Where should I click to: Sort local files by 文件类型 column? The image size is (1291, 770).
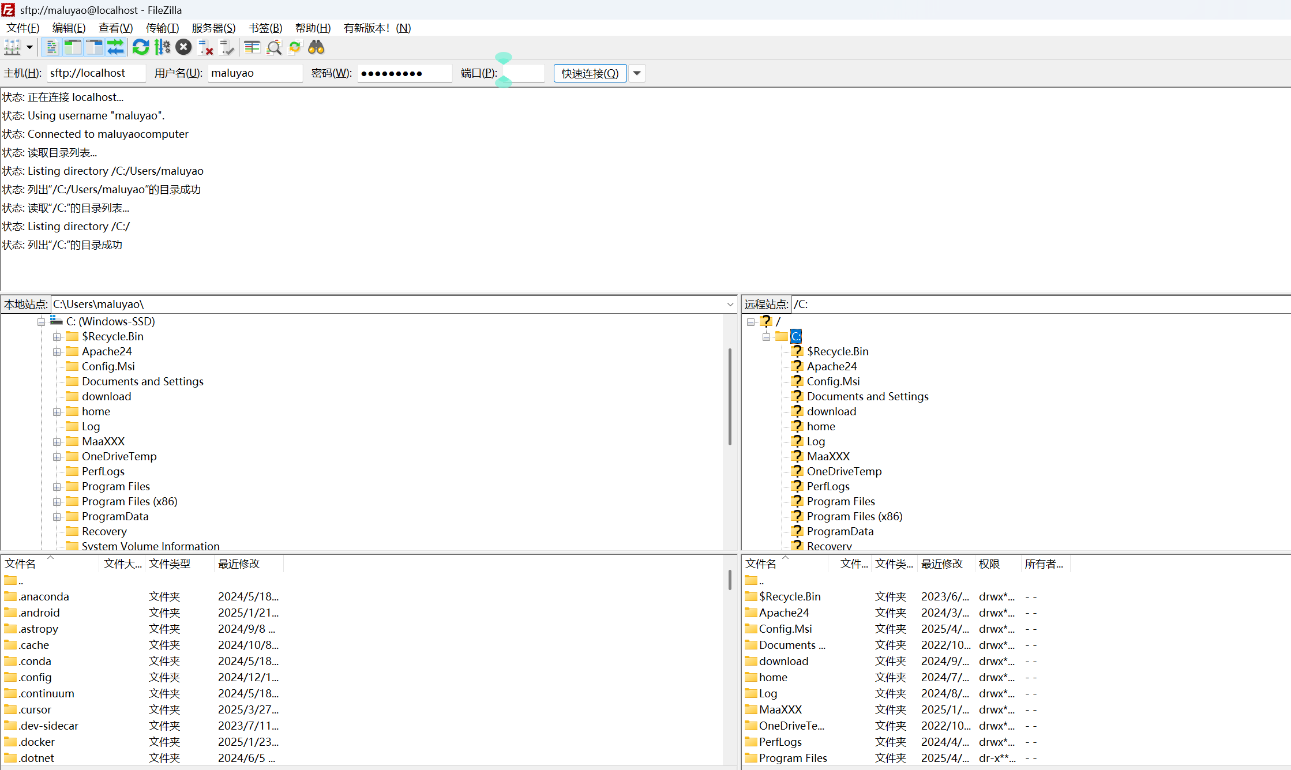[179, 564]
